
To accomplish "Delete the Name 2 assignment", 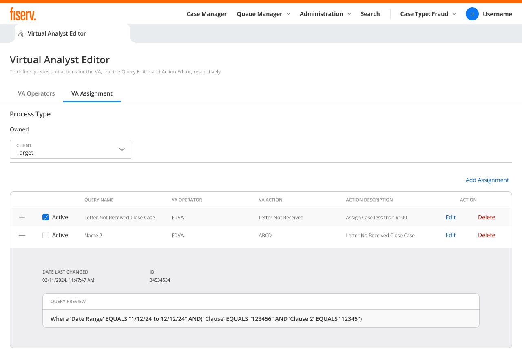I will (x=487, y=235).
